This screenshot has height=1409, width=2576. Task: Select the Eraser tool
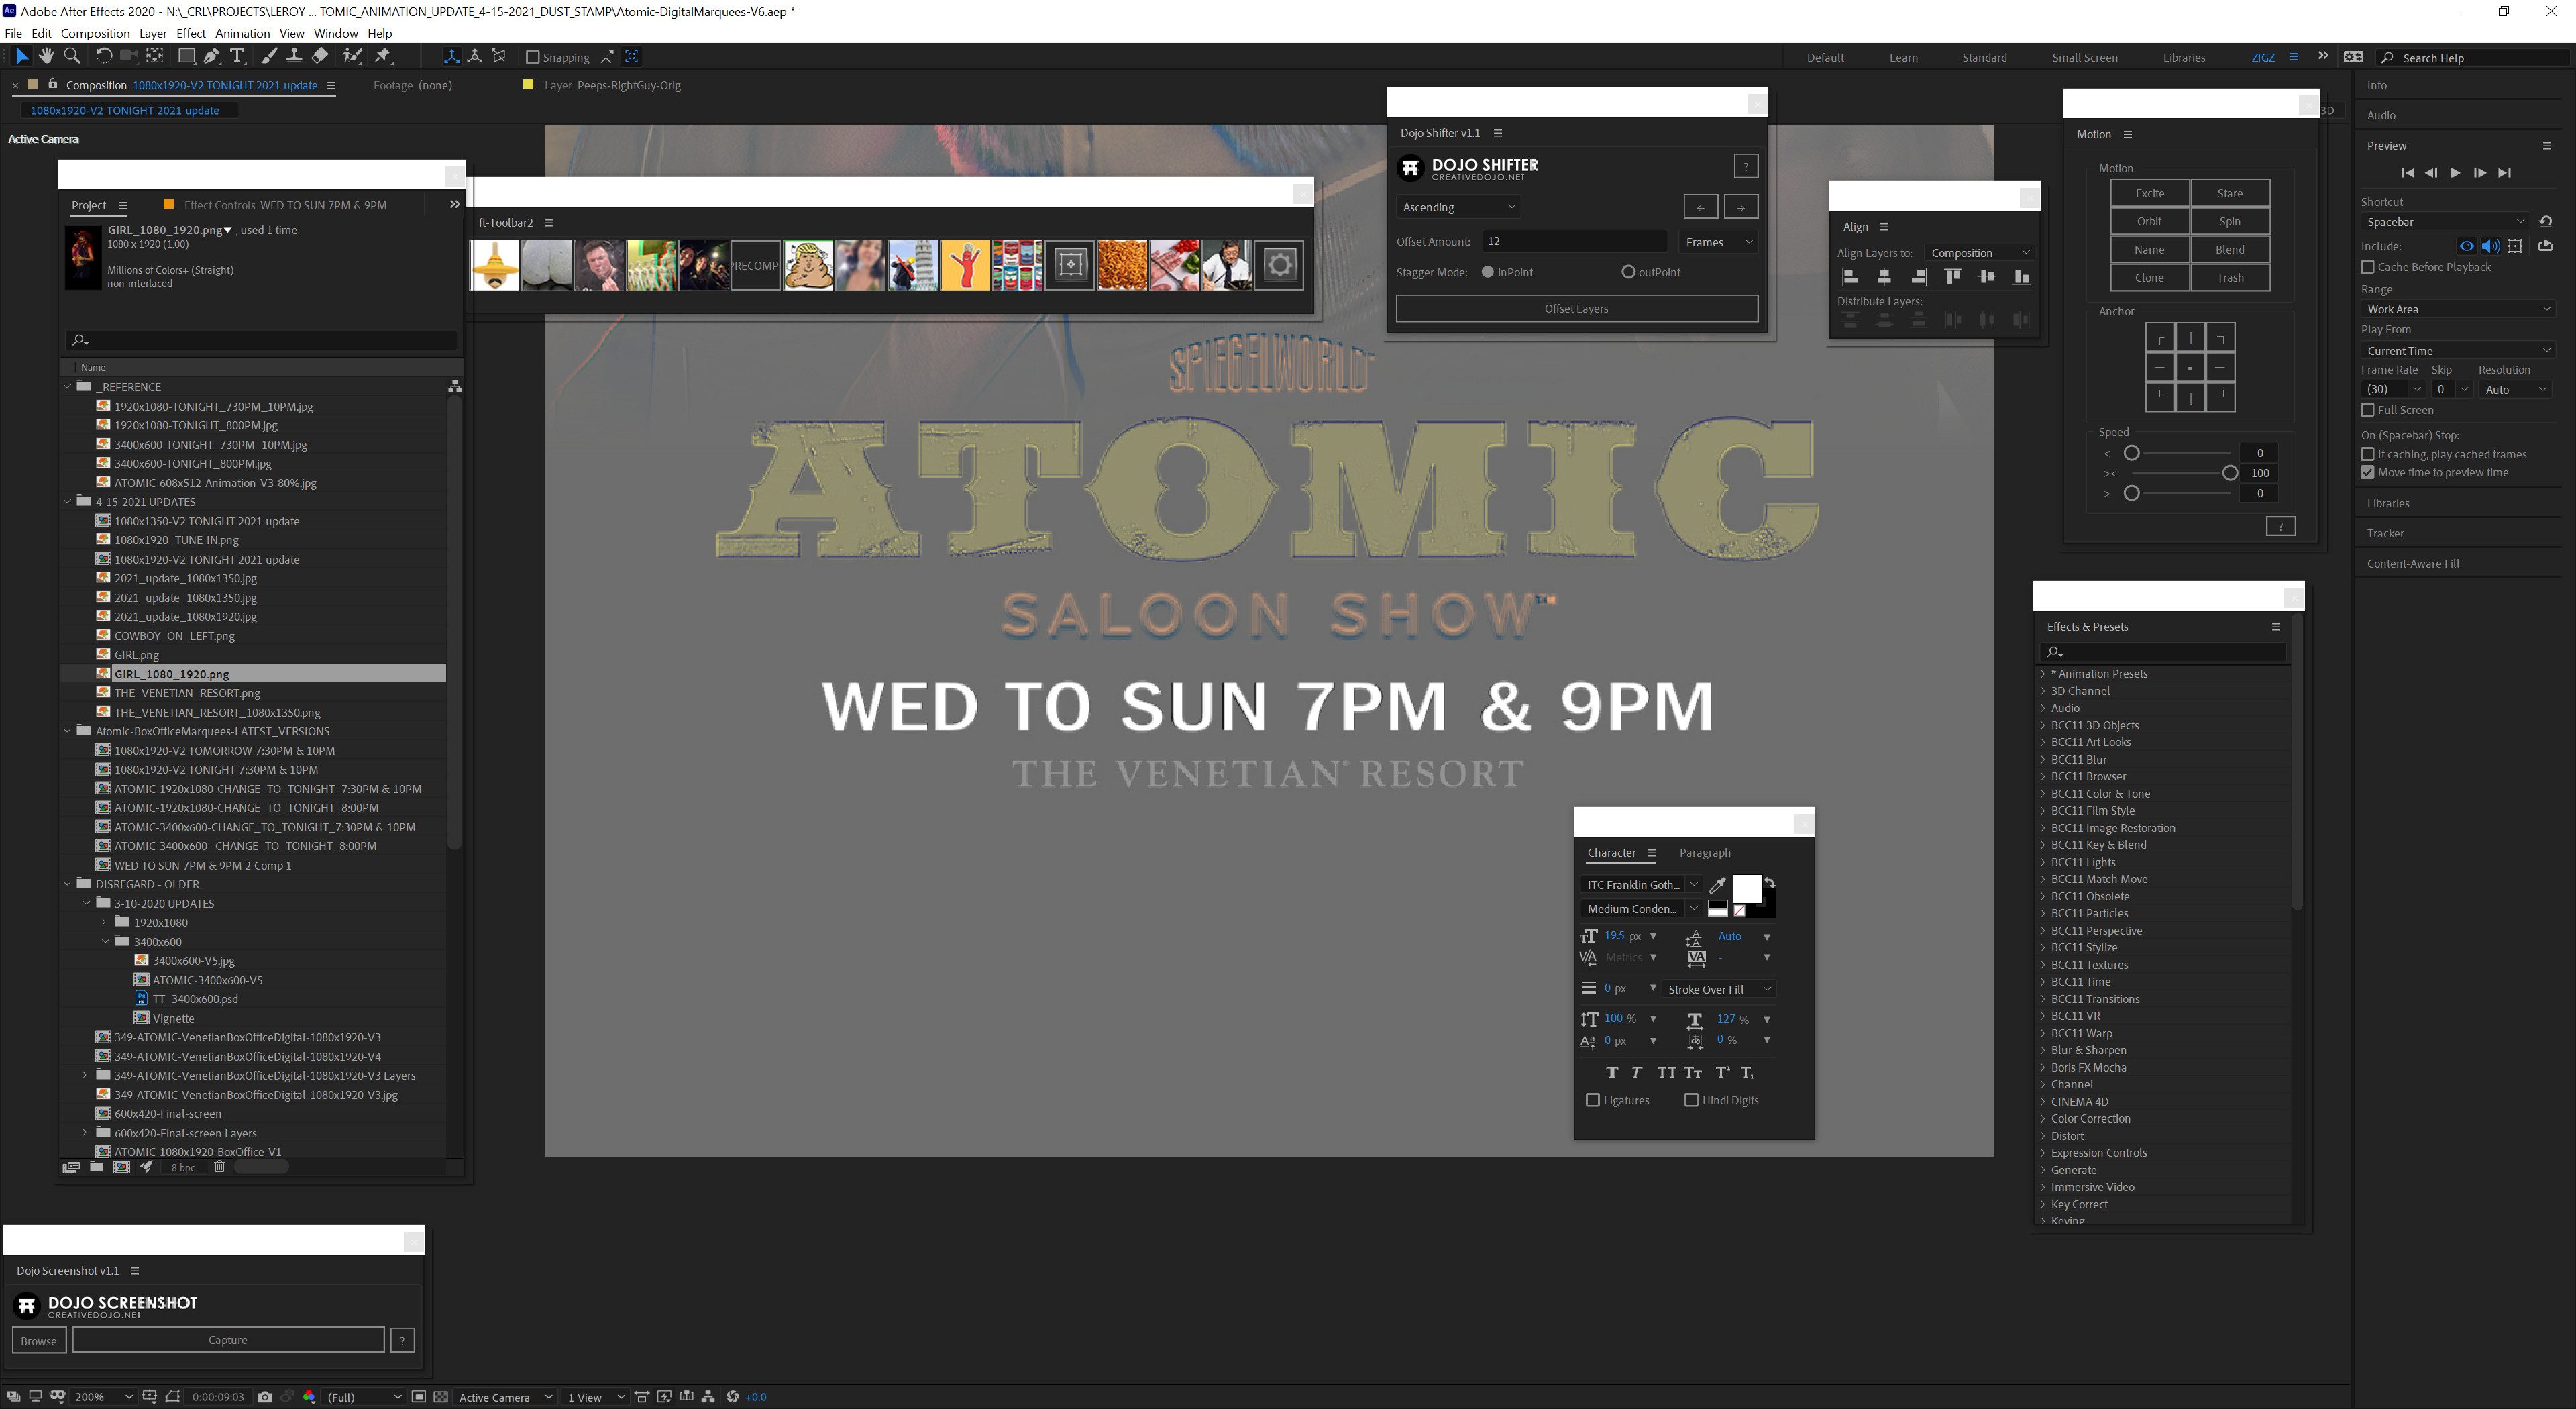click(320, 57)
